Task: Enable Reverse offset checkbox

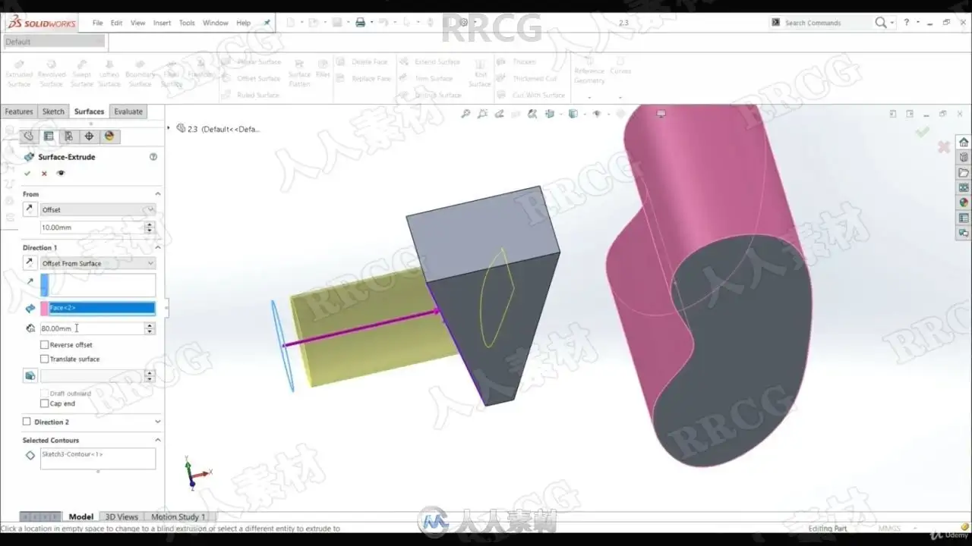Action: (45, 345)
